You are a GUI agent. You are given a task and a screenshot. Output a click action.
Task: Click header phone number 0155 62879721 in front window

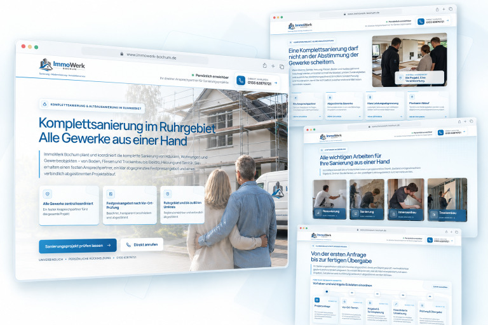tap(259, 83)
